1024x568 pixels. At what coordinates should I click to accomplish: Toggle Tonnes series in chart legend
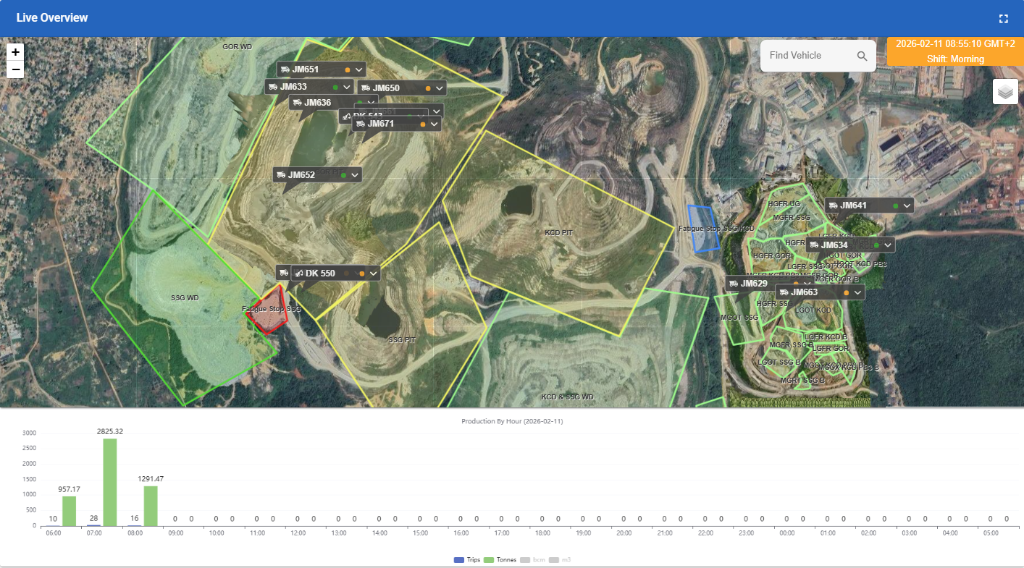tap(500, 560)
